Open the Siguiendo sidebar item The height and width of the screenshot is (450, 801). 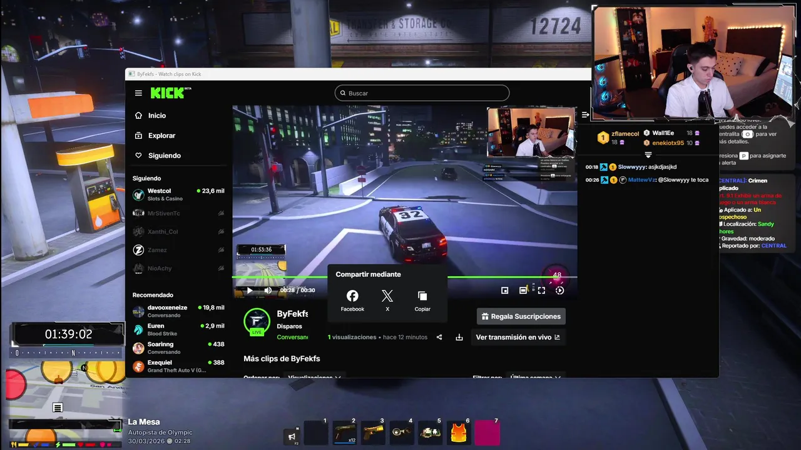(158, 156)
